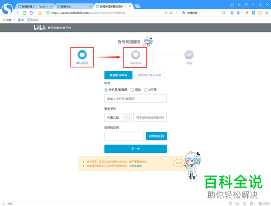The width and height of the screenshot is (271, 206).
Task: Click the magnifier icon in the search box
Action: (x=224, y=12)
